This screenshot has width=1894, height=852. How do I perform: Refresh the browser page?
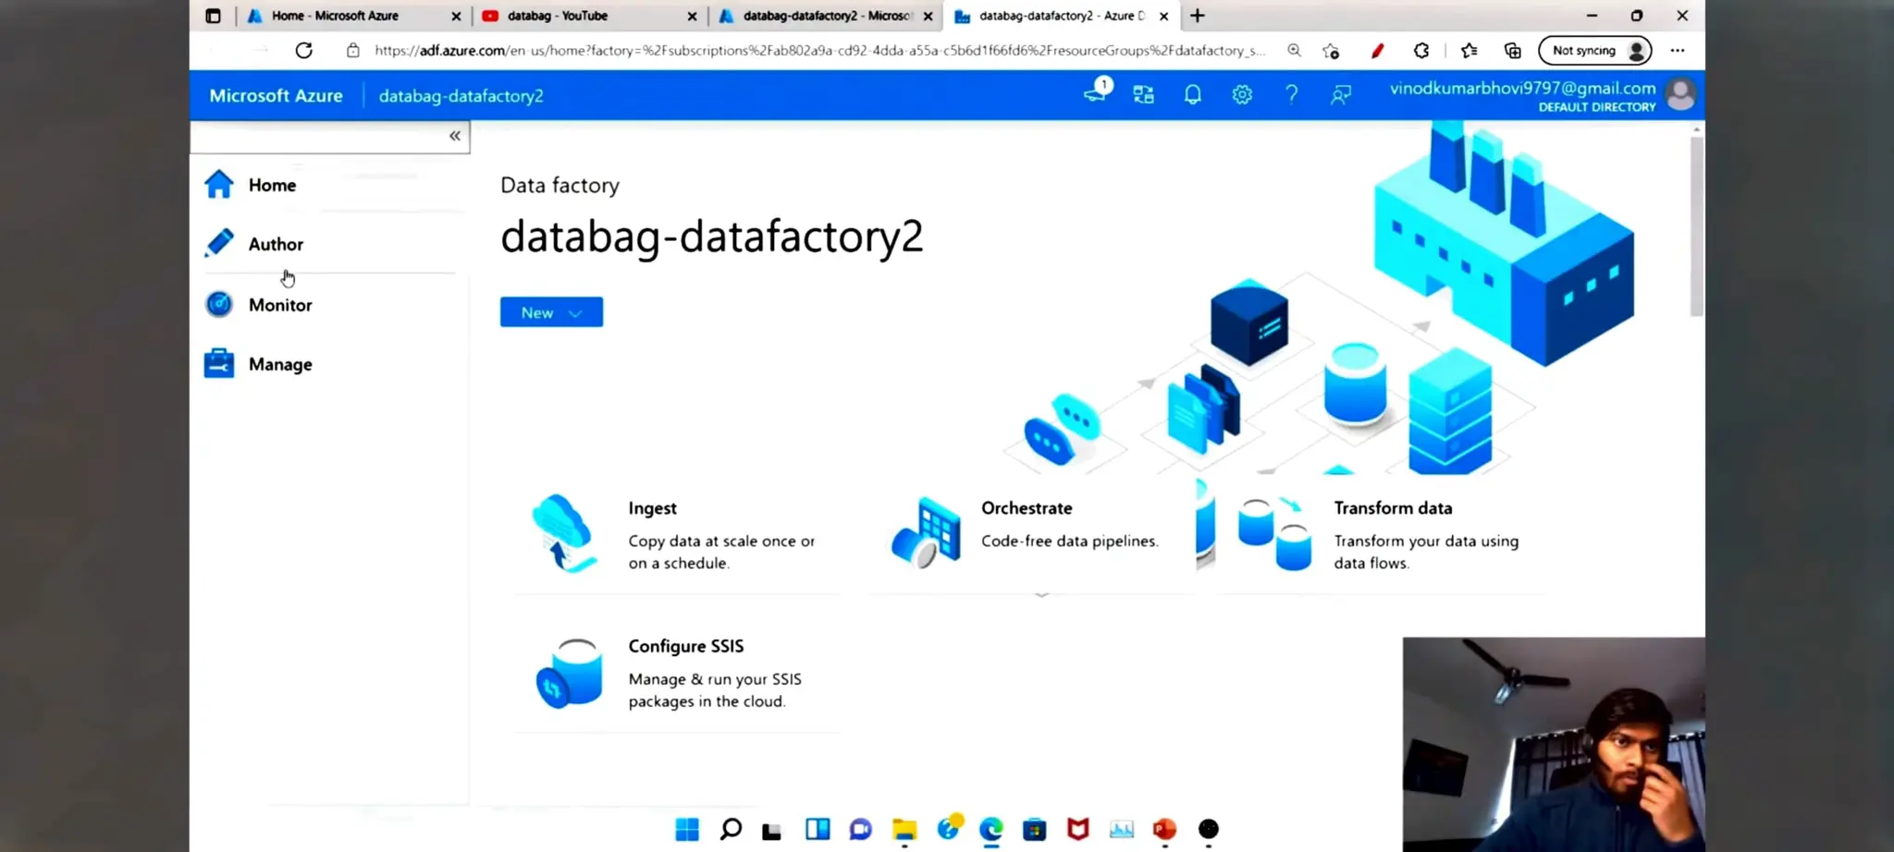click(x=303, y=50)
